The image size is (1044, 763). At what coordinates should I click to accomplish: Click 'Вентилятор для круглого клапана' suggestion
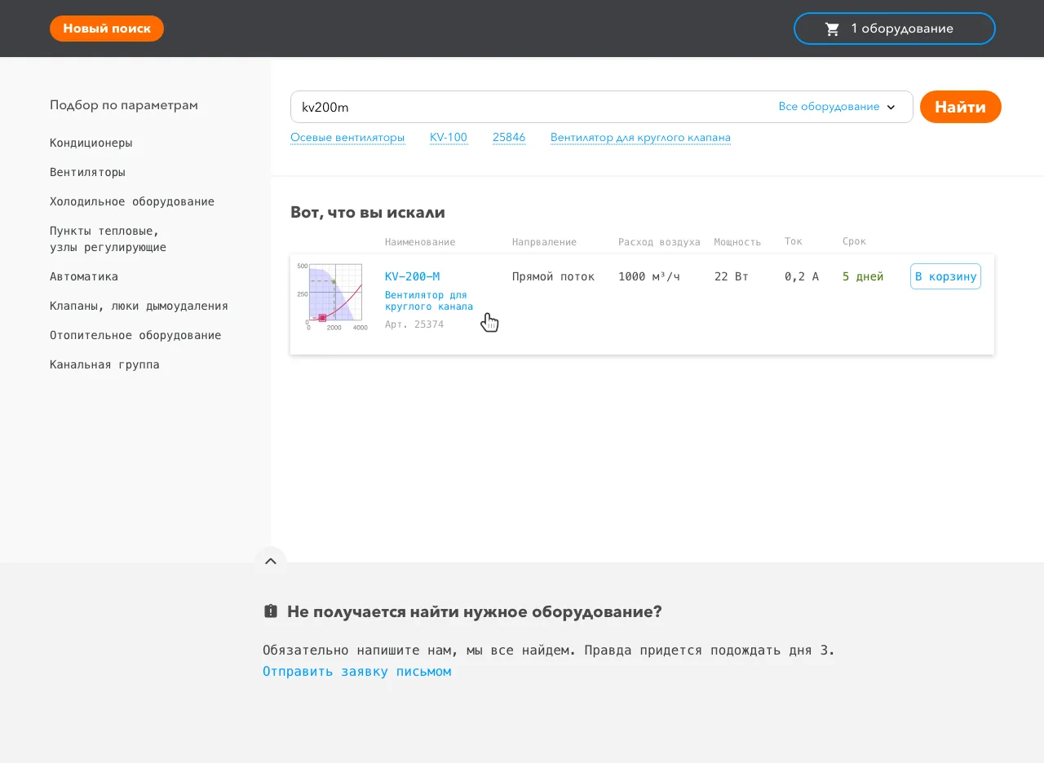(640, 138)
